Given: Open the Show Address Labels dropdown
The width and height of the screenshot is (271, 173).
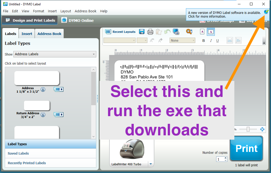Looking at the screenshot, I should [x=55, y=54].
